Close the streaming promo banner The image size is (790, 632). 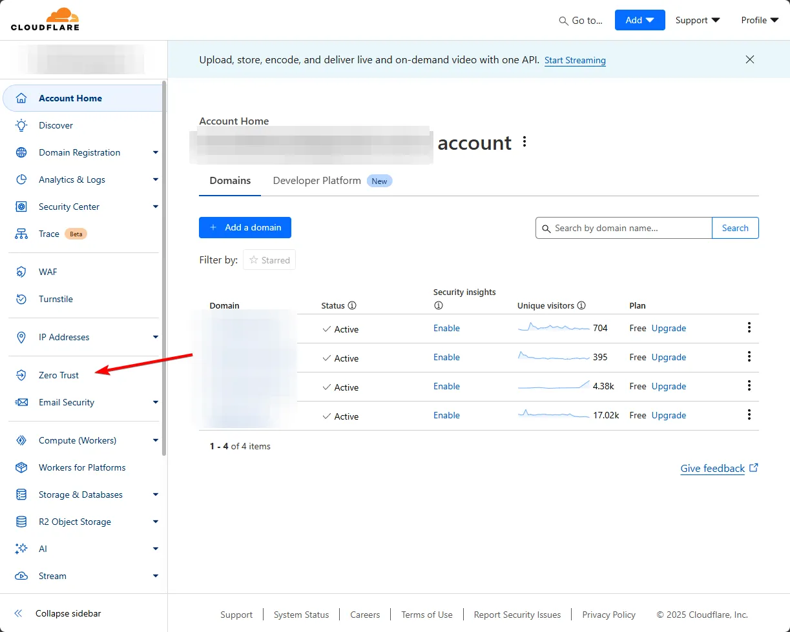click(750, 59)
